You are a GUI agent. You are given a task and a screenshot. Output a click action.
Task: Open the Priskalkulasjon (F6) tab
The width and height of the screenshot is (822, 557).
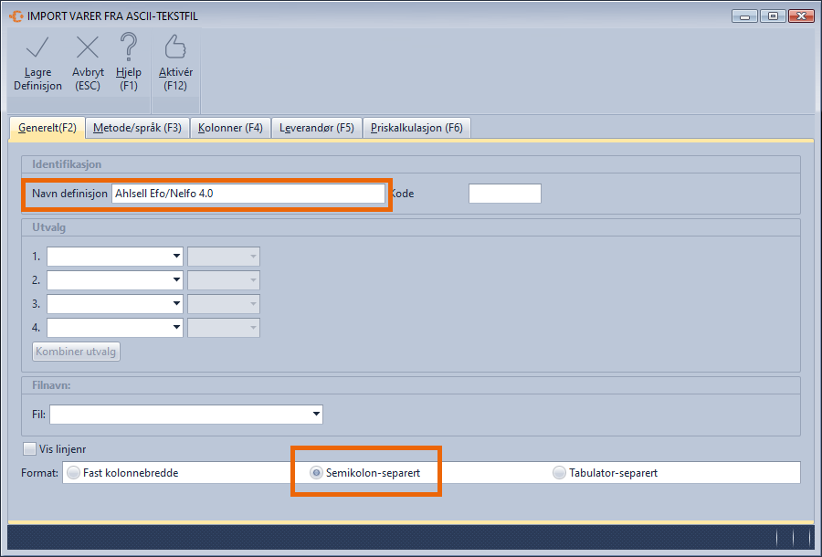point(416,128)
